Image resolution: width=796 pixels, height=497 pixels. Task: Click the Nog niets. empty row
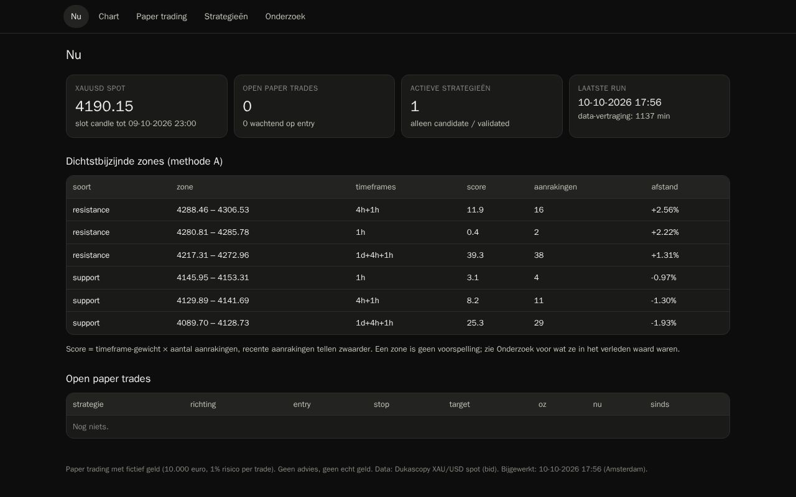click(398, 427)
